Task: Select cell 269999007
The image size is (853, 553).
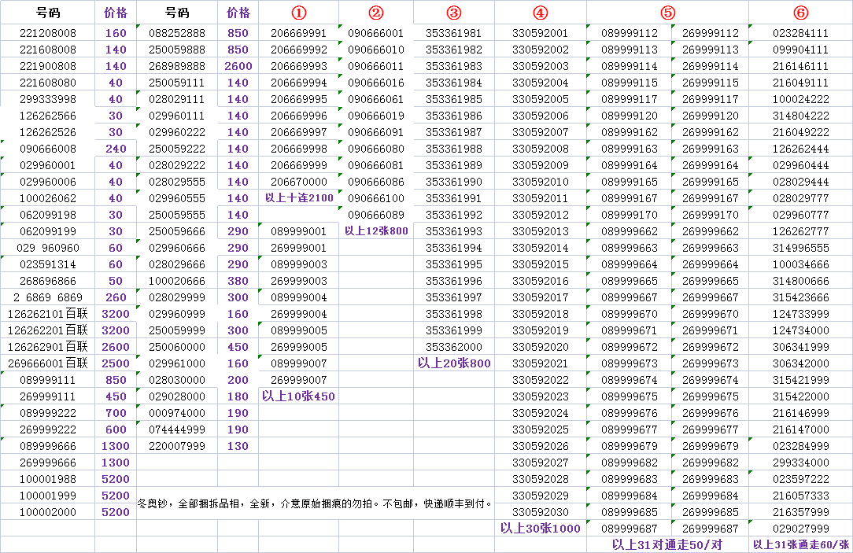Action: click(299, 380)
